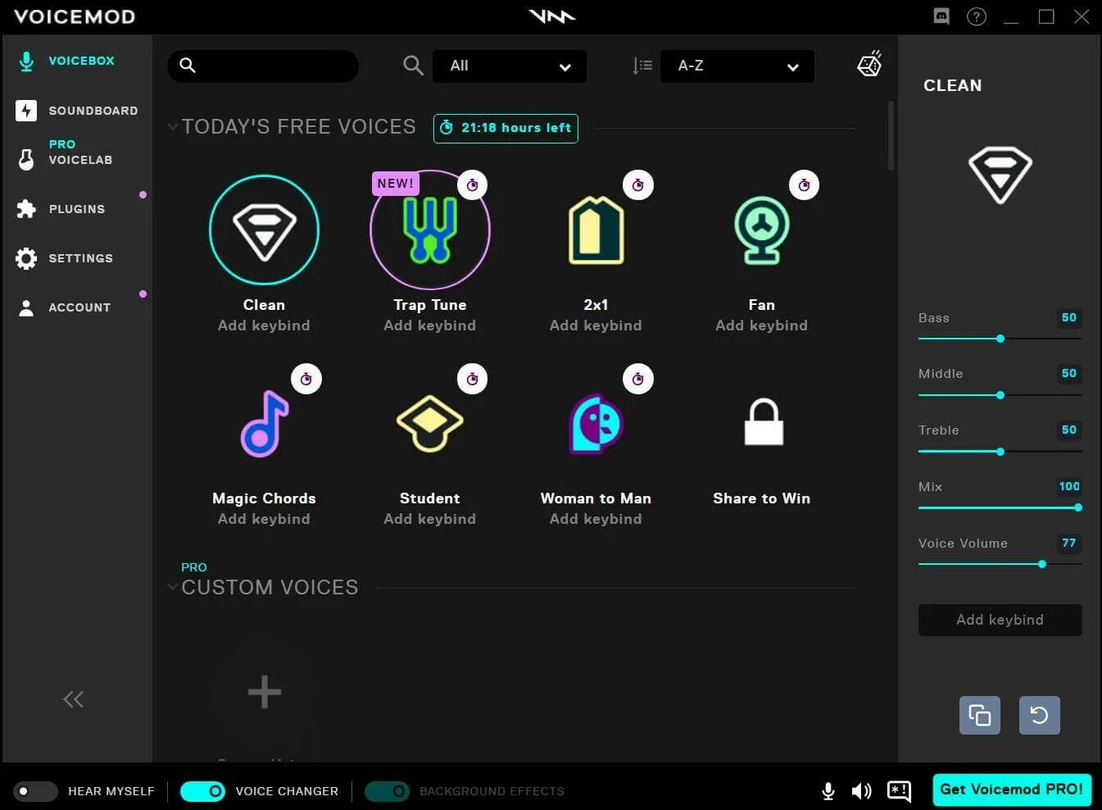
Task: Open the feedback chat icon
Action: pyautogui.click(x=899, y=791)
